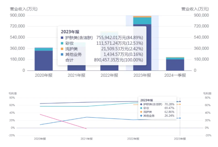
Task: Click the value 111,571.24万元(12.53%)
Action: [x=120, y=43]
